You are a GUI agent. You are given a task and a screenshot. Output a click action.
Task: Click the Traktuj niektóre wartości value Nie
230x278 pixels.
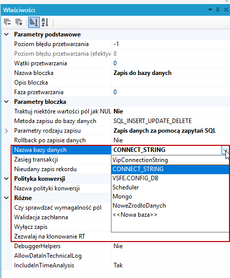[x=171, y=111]
